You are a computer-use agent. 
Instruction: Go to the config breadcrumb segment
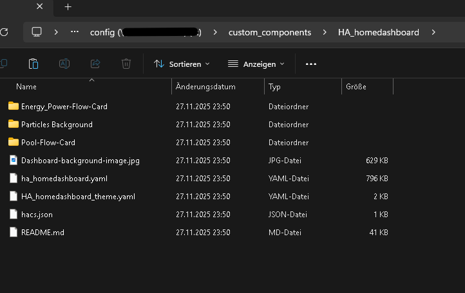(146, 32)
